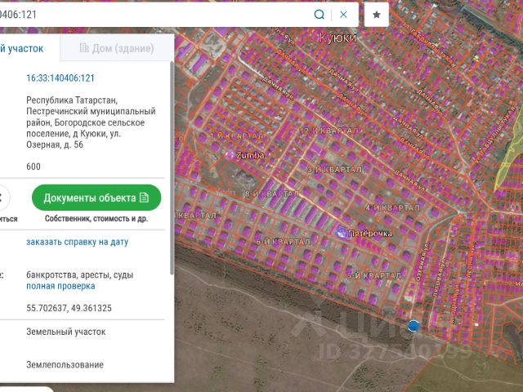Click the 3-Й КВАРТАЛ map label

[x=334, y=169]
